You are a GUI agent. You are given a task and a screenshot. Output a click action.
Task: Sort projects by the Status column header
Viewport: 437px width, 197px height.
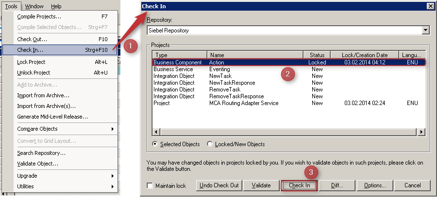317,55
